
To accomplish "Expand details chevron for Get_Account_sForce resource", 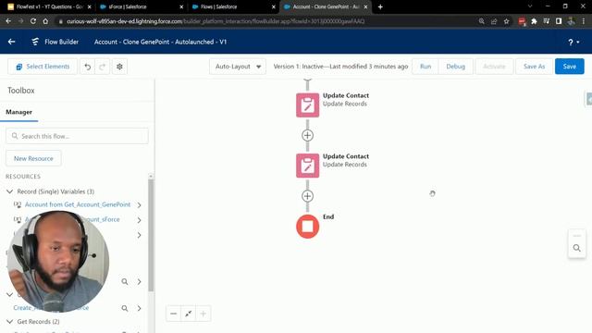I will coord(140,220).
